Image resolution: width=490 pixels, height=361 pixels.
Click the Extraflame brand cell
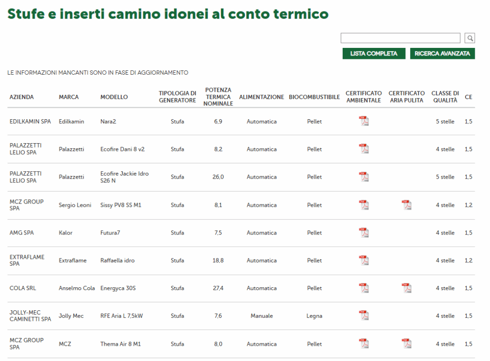coord(73,260)
